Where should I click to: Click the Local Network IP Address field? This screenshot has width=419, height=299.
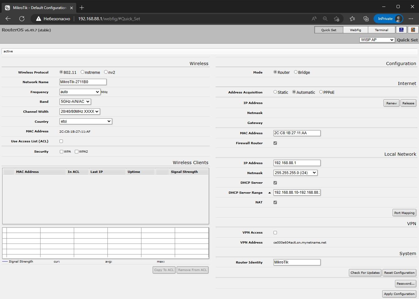click(297, 163)
